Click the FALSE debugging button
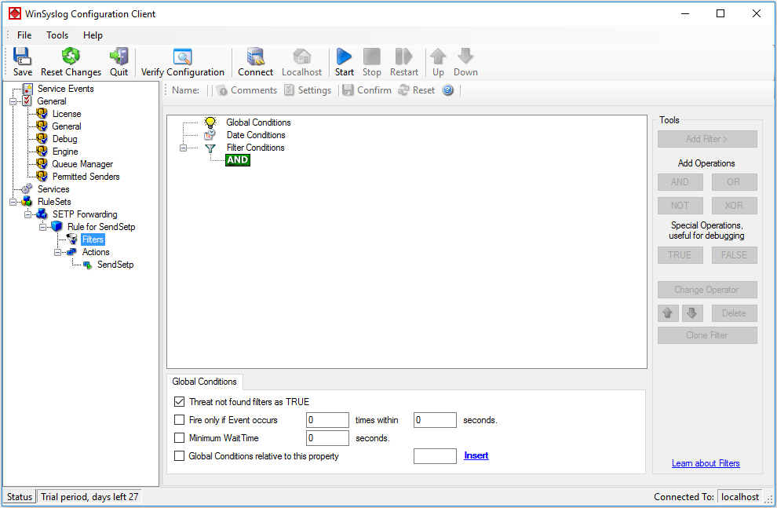Viewport: 777px width, 508px height. (734, 254)
